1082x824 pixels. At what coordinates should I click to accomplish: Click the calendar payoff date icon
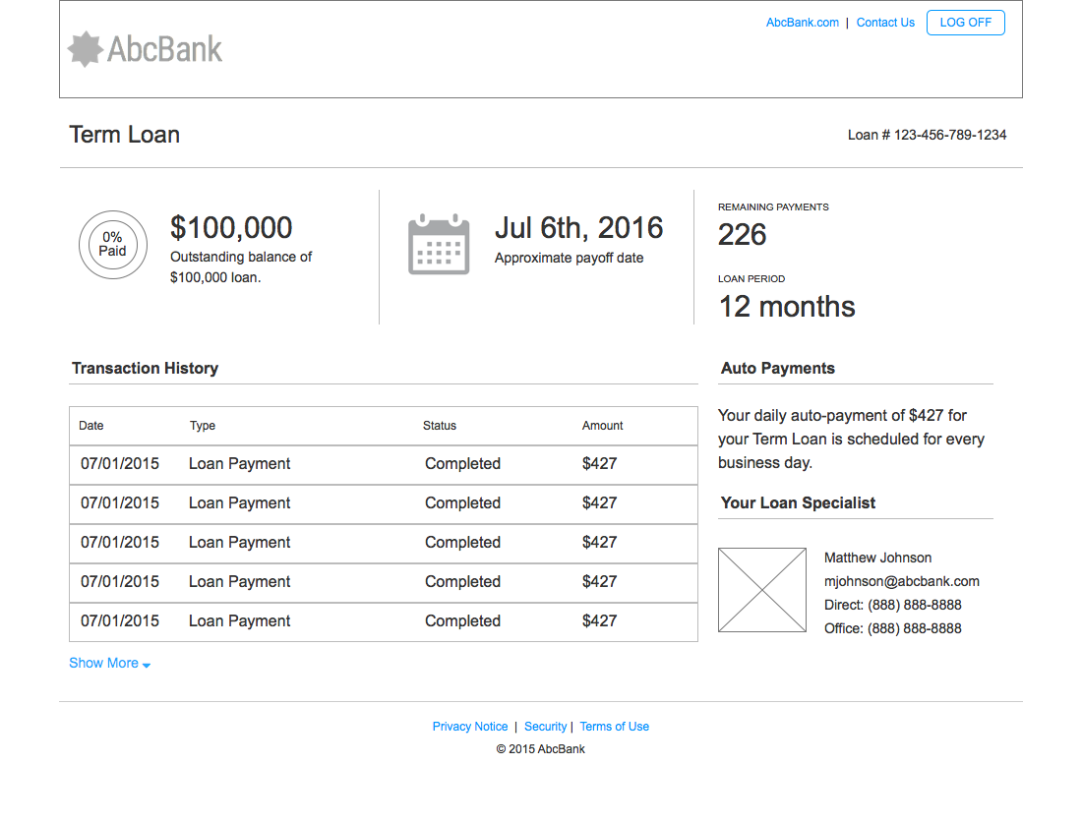point(438,244)
